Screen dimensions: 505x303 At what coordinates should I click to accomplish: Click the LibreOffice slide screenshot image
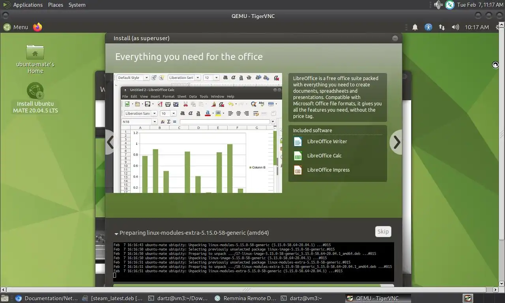click(x=198, y=133)
